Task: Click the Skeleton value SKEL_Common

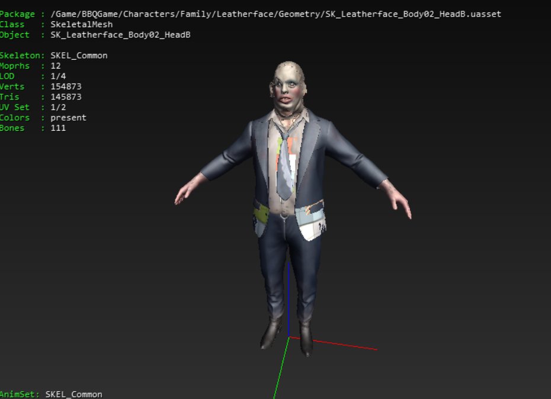Action: (x=79, y=56)
